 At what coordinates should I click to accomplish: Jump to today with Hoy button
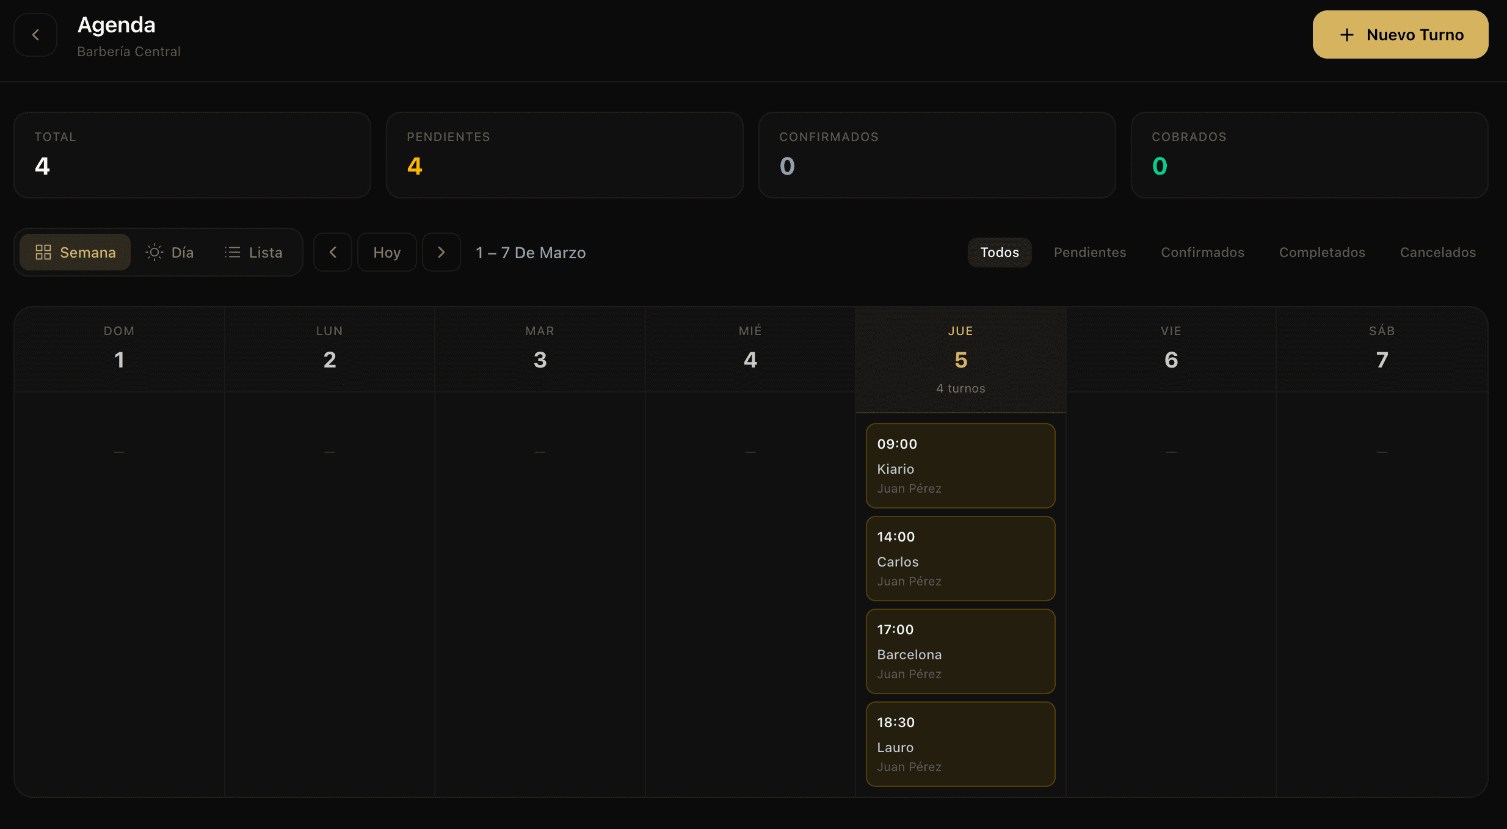pos(387,252)
